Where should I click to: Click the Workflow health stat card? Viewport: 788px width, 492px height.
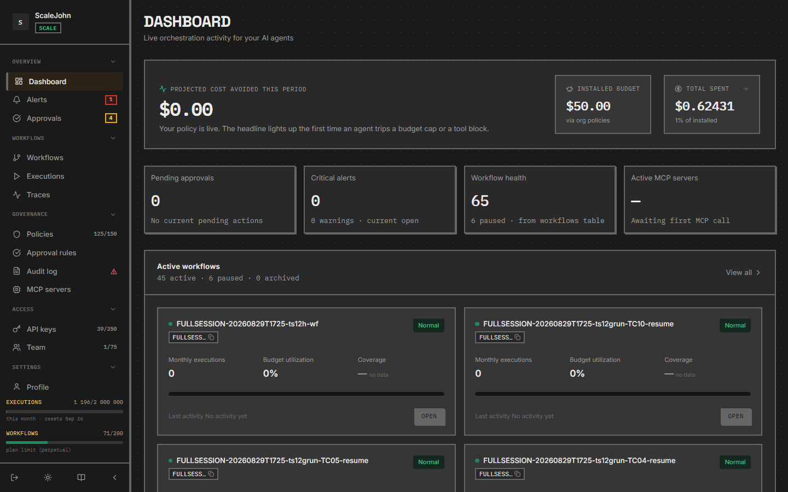coord(540,200)
